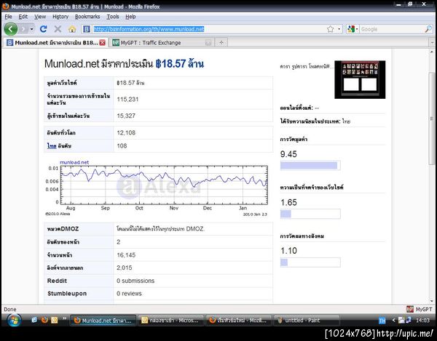Go to the Home page icon
This screenshot has height=341, width=437.
pos(72,29)
